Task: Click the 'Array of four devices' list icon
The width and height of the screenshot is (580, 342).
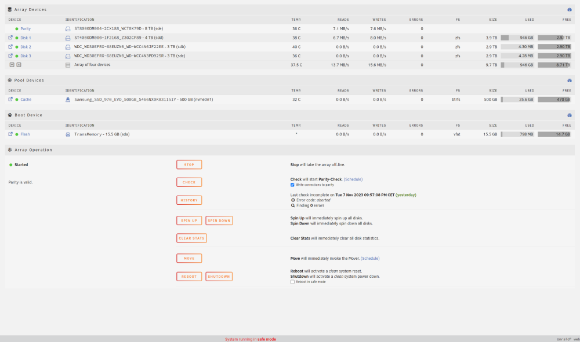Action: [68, 65]
